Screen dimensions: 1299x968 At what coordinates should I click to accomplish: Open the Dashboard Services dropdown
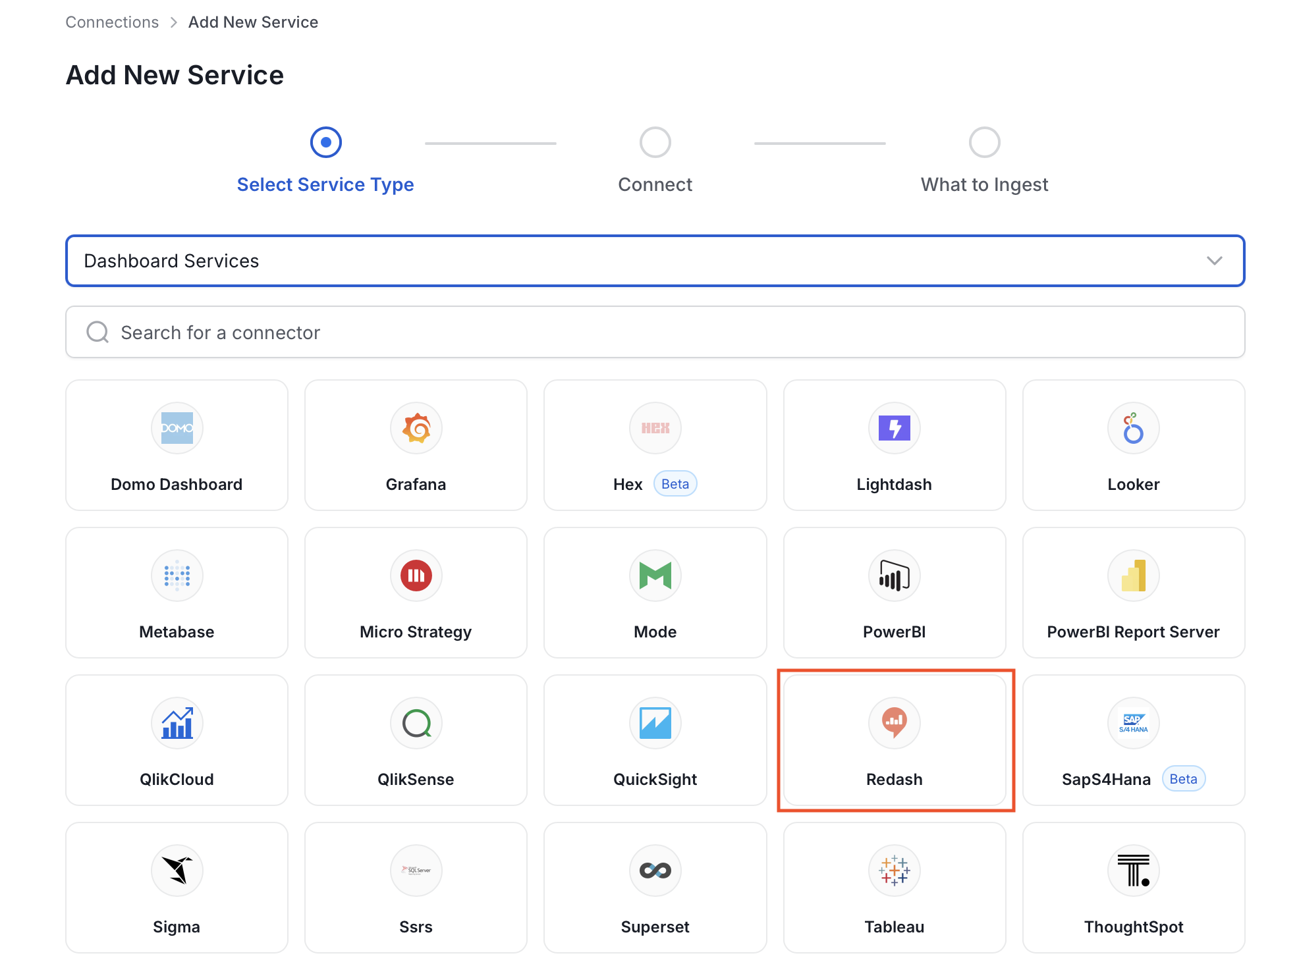pyautogui.click(x=655, y=261)
